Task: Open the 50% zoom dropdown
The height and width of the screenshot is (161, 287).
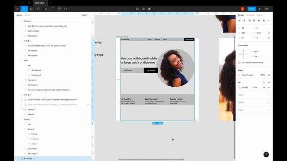Action: pos(268,9)
